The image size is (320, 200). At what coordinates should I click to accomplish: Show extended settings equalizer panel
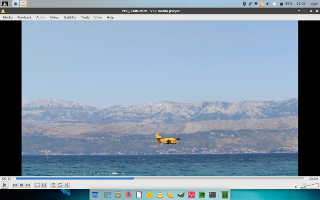44,185
